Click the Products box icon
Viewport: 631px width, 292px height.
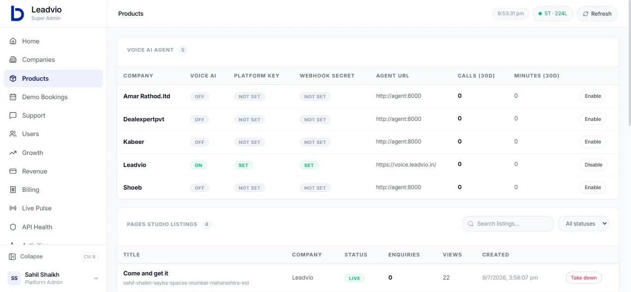(x=13, y=78)
